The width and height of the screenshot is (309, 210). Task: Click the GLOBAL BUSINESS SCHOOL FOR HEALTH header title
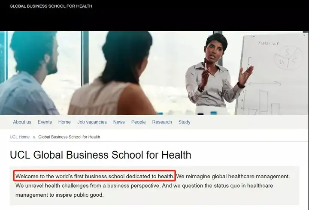click(x=51, y=6)
